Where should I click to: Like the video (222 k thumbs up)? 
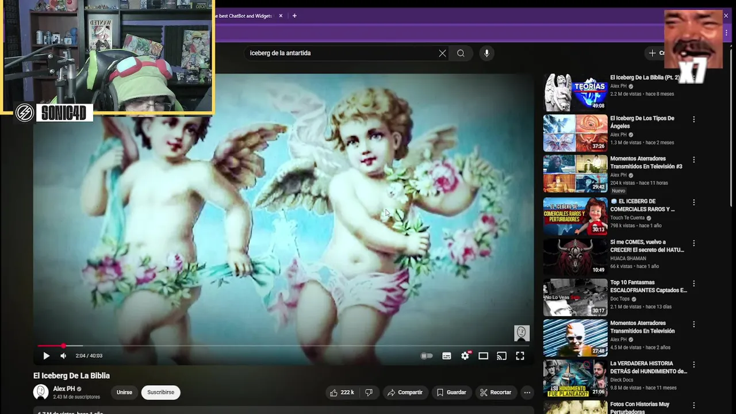(341, 393)
